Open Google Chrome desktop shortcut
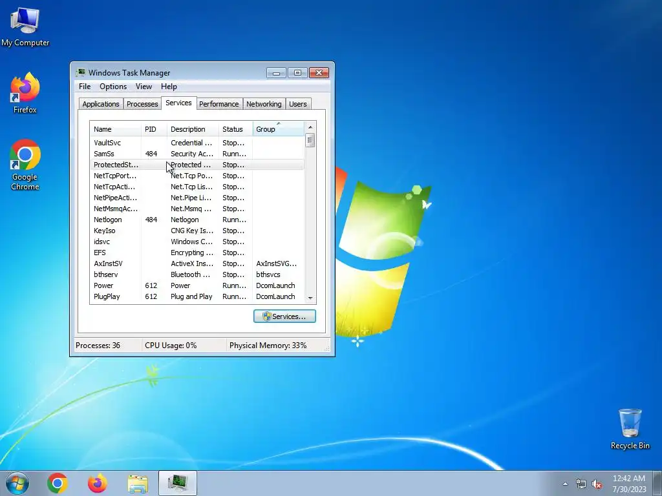This screenshot has width=662, height=496. tap(25, 165)
